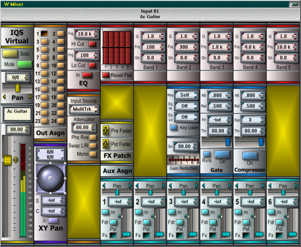Toggle the Mute button

click(x=24, y=64)
